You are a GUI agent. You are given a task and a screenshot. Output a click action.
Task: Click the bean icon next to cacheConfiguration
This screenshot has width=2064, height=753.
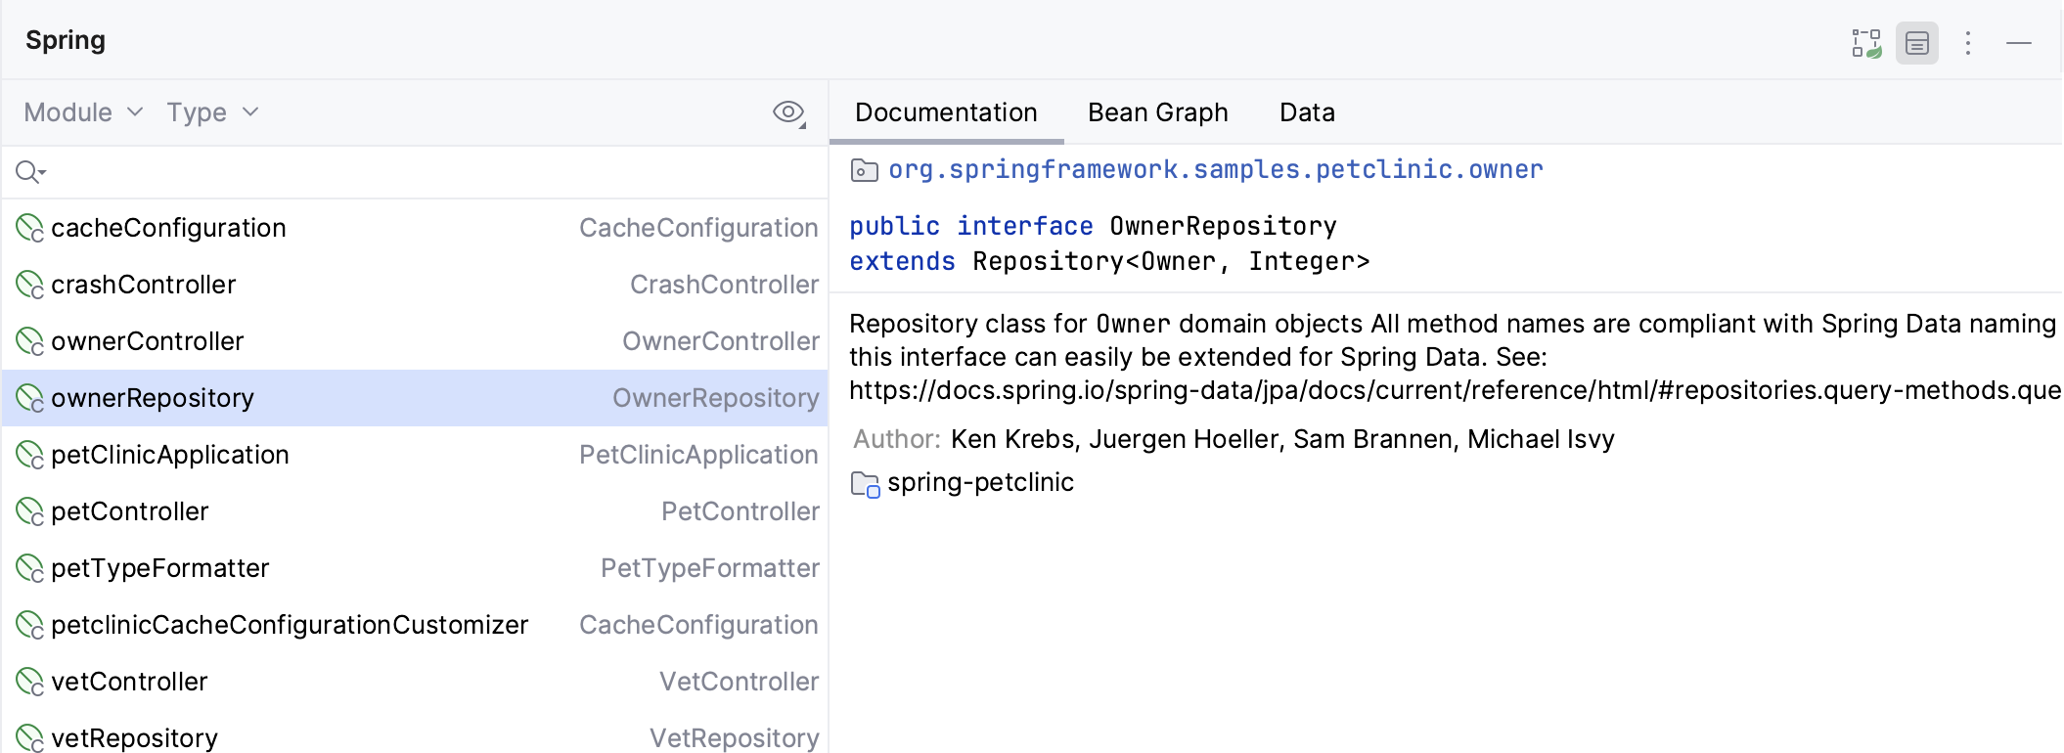(x=29, y=229)
